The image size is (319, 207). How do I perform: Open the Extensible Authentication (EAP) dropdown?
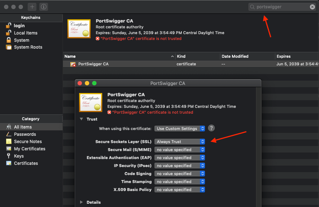pos(180,158)
